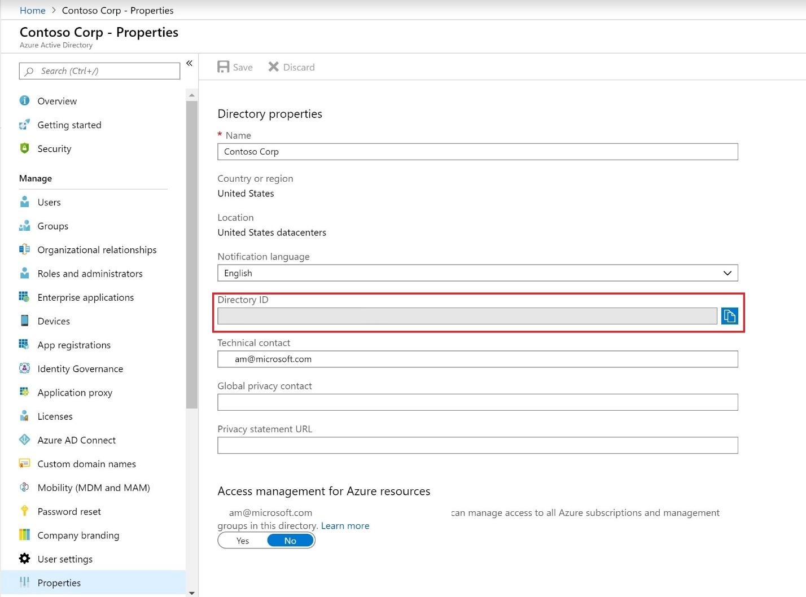Viewport: 806px width, 597px height.
Task: Click the Discard X icon
Action: (x=274, y=67)
